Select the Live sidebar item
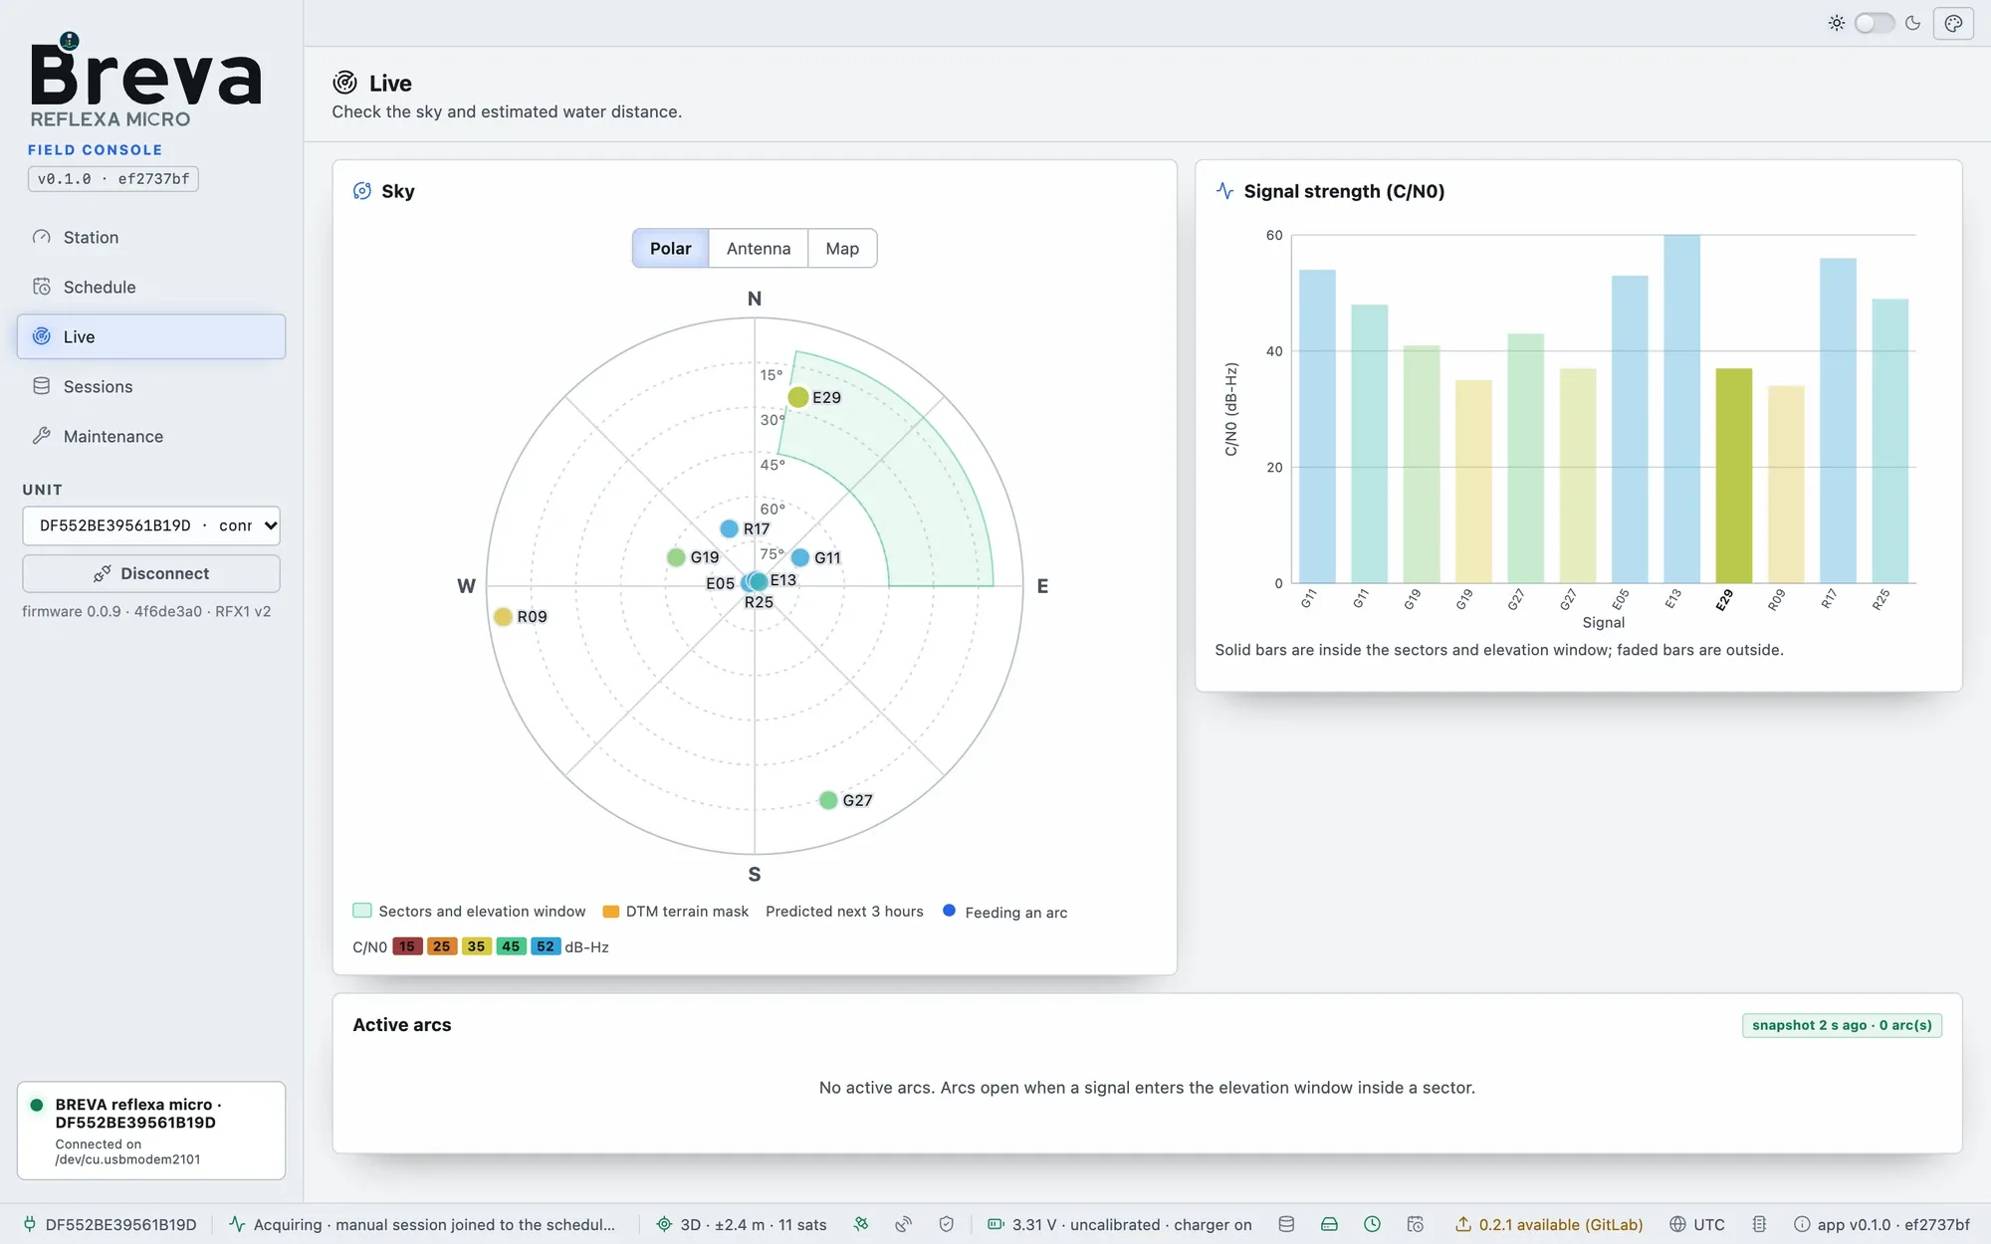1991x1244 pixels. (x=151, y=336)
